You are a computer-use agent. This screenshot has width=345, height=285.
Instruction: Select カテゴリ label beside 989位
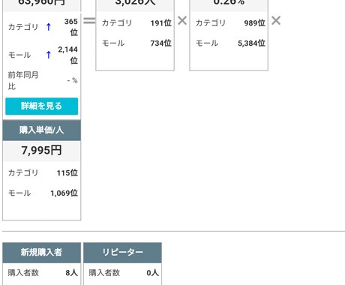tap(211, 23)
